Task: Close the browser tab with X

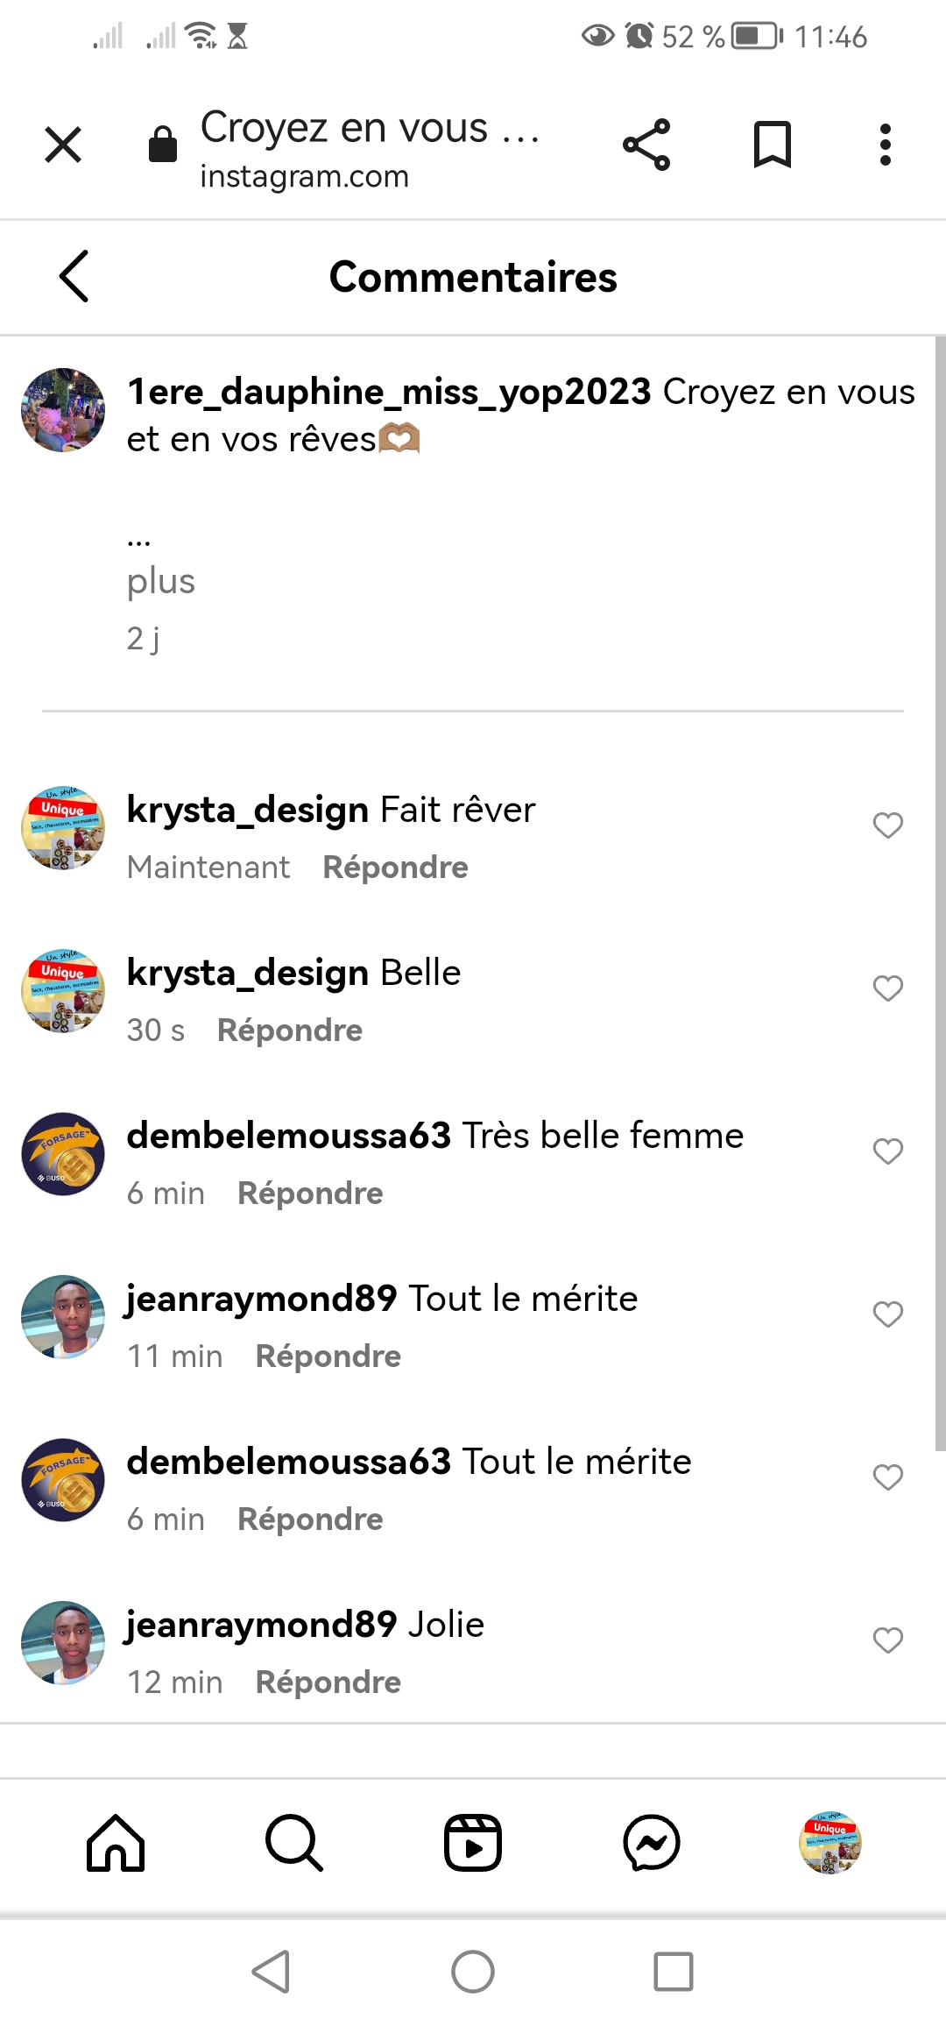Action: click(x=63, y=145)
